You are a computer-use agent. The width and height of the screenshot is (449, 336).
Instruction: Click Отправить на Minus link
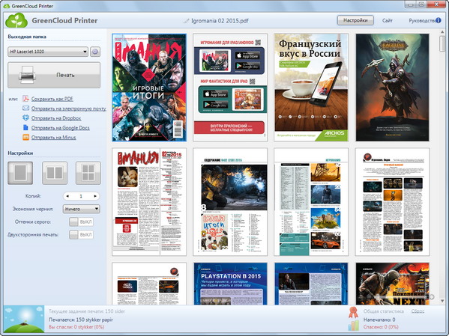[53, 138]
